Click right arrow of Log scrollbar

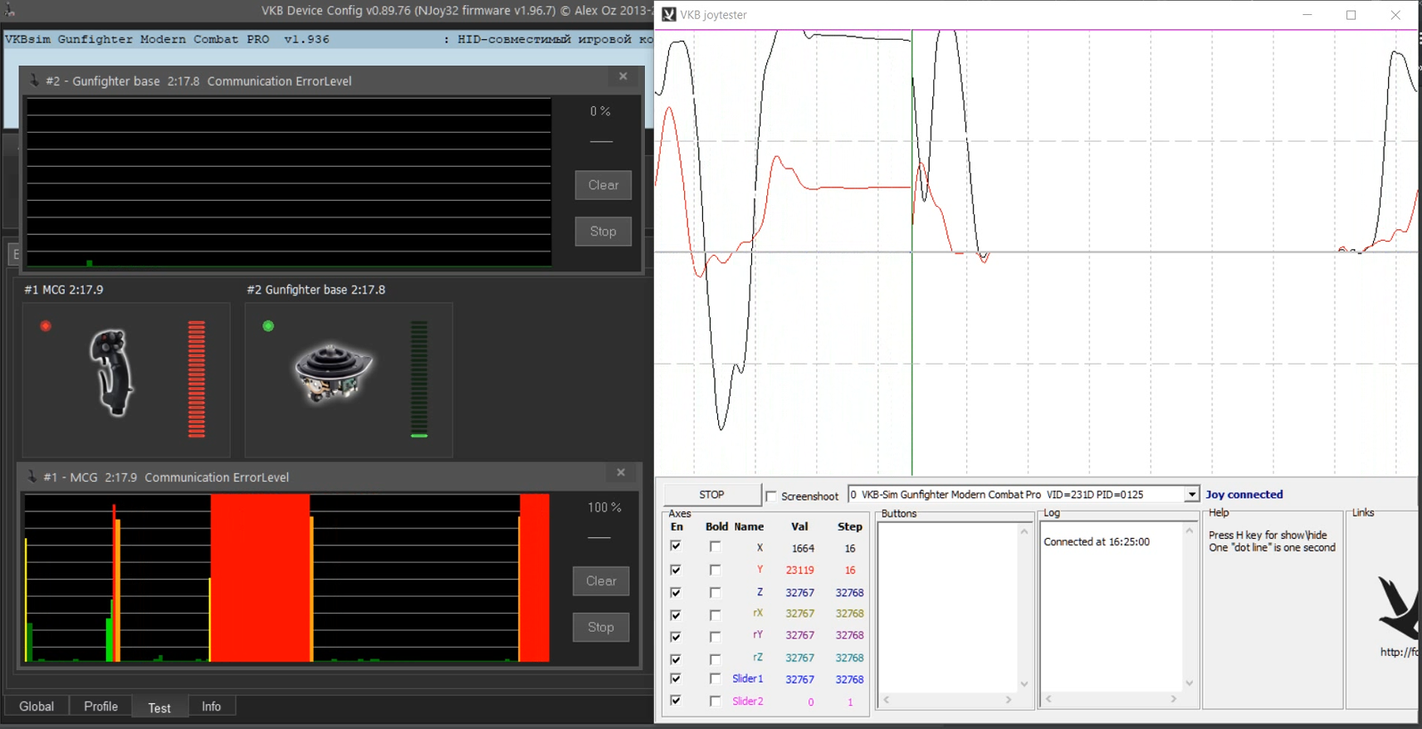[x=1174, y=699]
